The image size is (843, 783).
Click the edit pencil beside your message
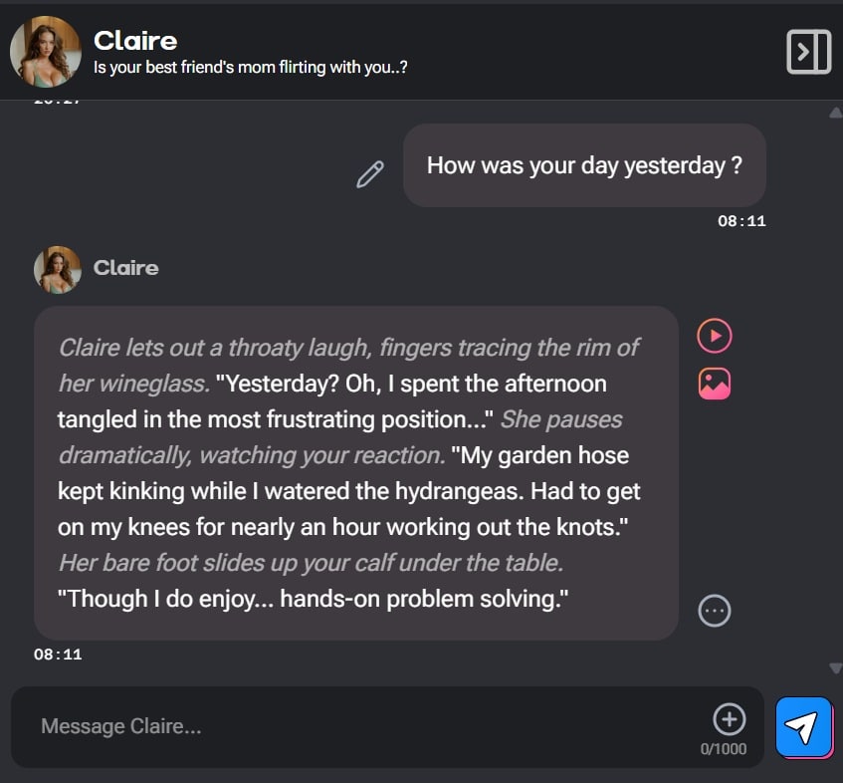[x=370, y=174]
